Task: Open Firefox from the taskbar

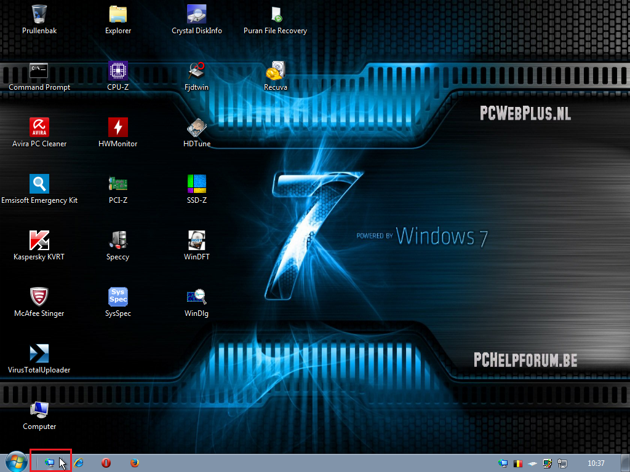Action: [135, 463]
